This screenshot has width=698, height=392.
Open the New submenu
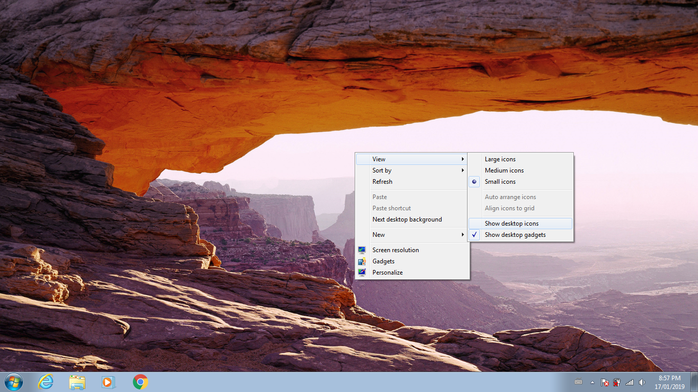(x=379, y=234)
